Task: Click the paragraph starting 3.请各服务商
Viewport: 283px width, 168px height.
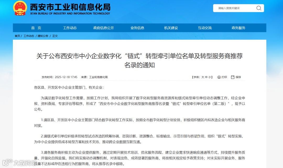Action: (139, 158)
